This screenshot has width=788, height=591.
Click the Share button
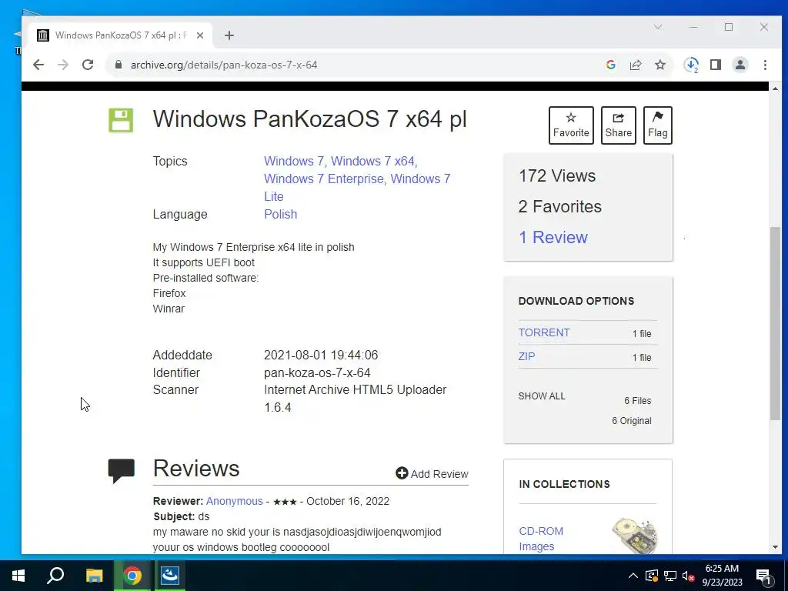click(x=618, y=125)
